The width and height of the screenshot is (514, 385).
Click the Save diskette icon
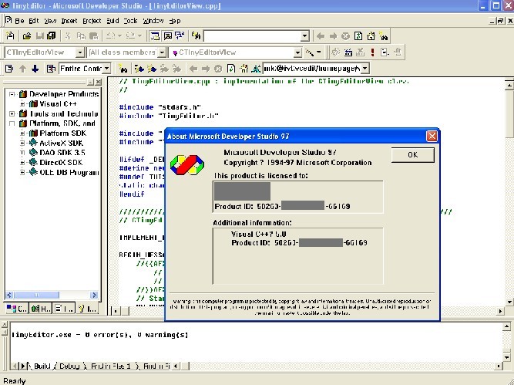coord(39,35)
